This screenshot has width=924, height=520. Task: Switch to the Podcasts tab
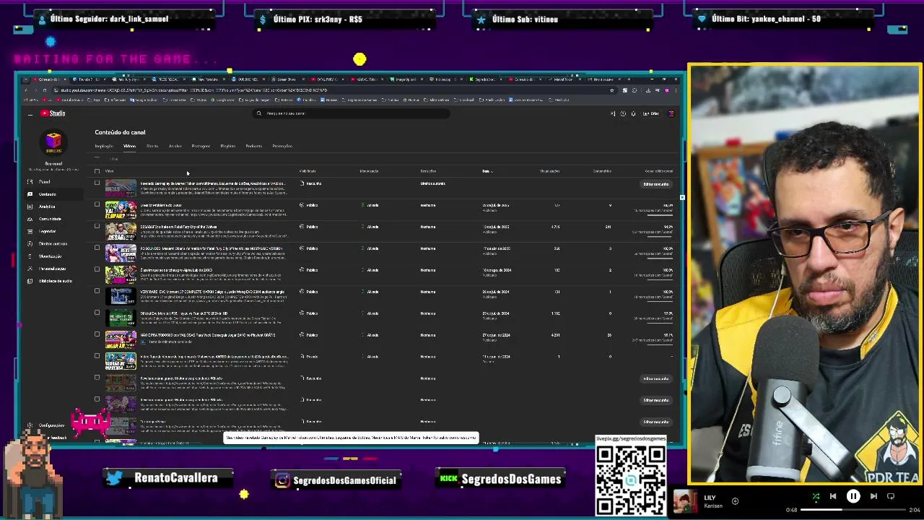point(253,146)
